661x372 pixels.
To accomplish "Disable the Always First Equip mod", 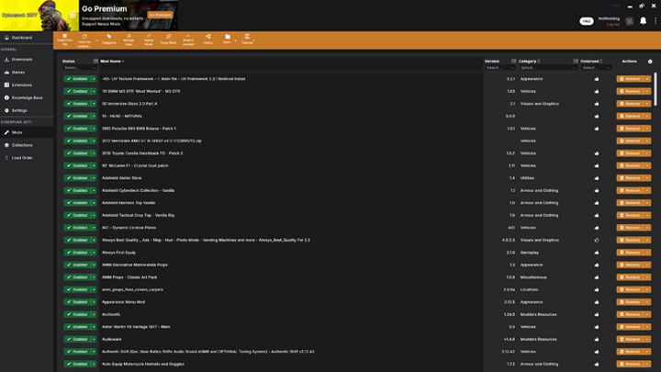I will [x=77, y=253].
